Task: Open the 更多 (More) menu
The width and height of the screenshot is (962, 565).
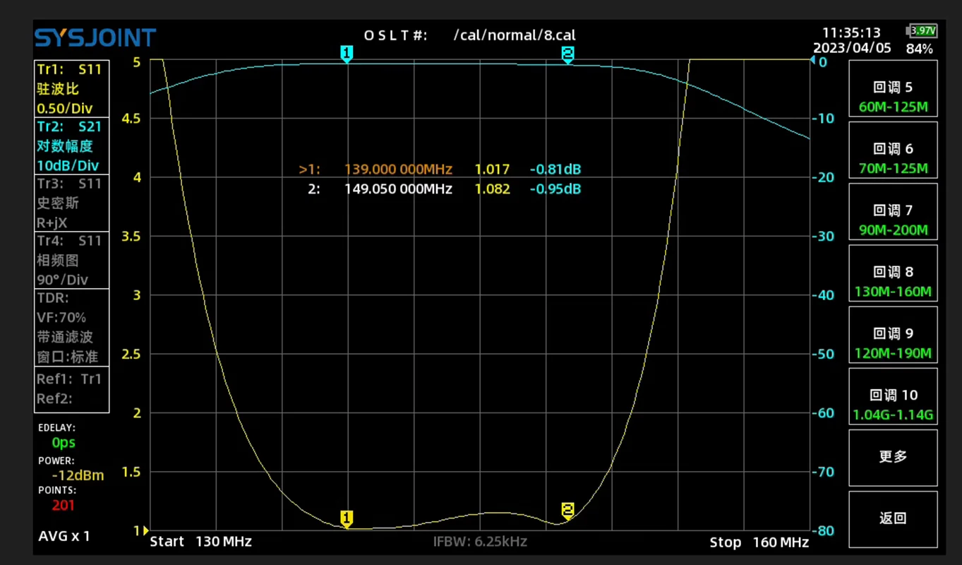Action: 893,458
